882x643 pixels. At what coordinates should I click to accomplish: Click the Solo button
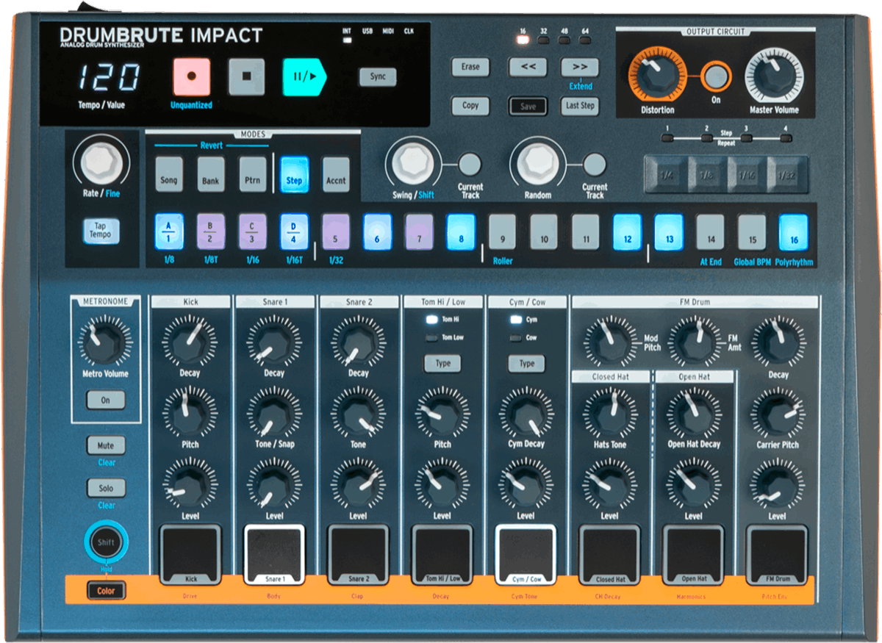point(106,488)
